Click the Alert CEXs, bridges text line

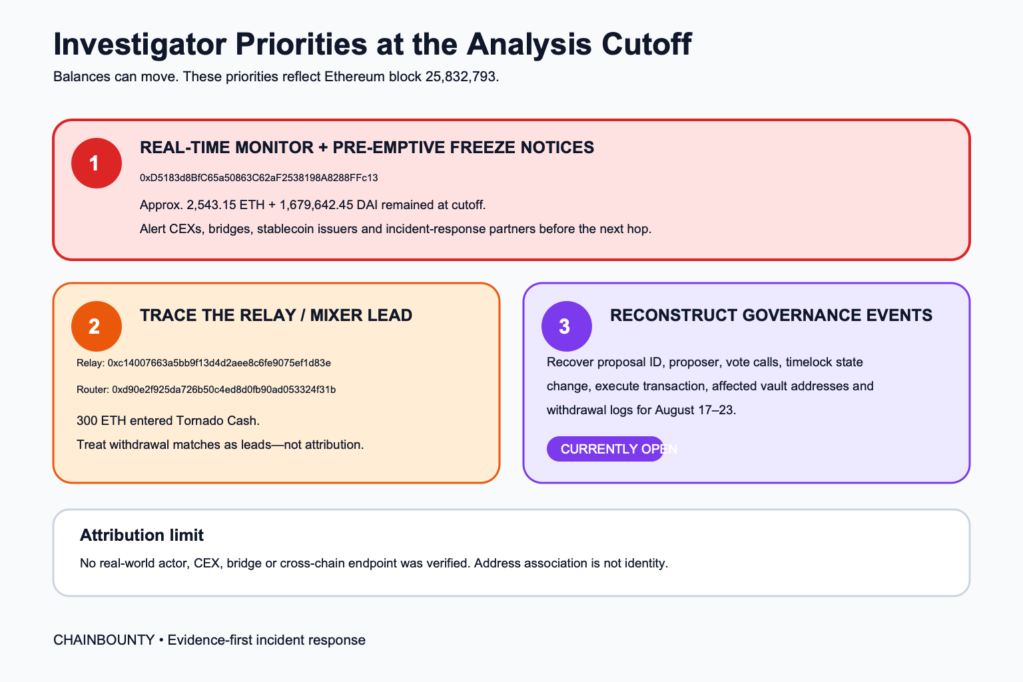pyautogui.click(x=396, y=228)
